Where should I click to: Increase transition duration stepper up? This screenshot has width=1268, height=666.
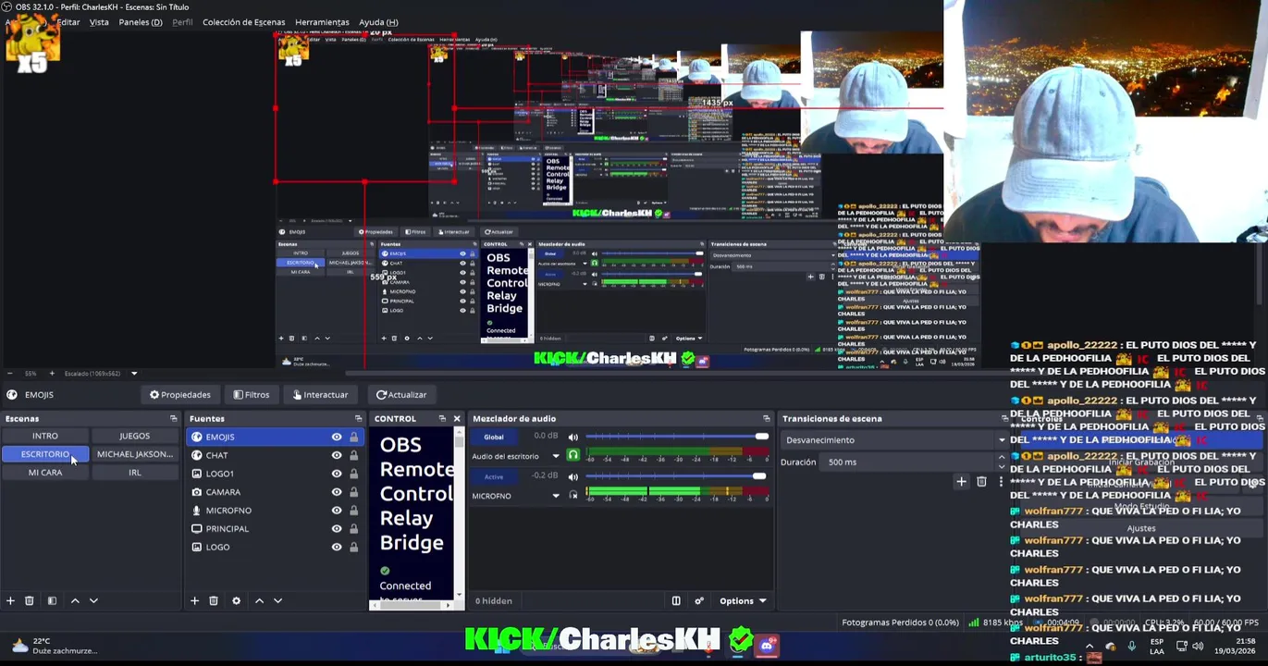click(1001, 458)
